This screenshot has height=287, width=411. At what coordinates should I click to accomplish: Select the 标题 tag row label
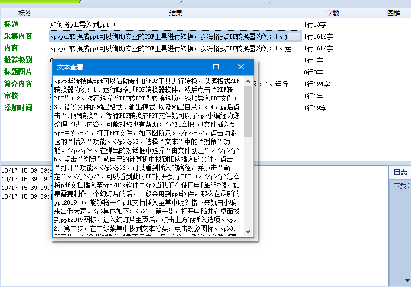tap(11, 24)
